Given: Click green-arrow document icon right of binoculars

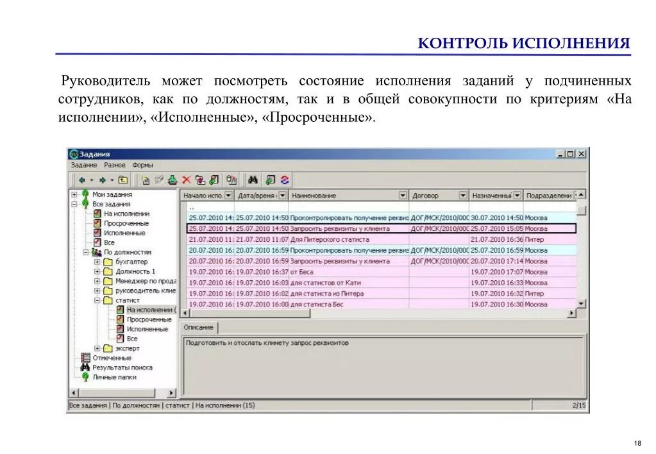Looking at the screenshot, I should point(271,180).
